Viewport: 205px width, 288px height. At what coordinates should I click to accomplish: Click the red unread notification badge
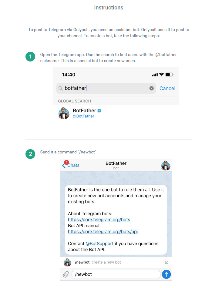coord(66,162)
